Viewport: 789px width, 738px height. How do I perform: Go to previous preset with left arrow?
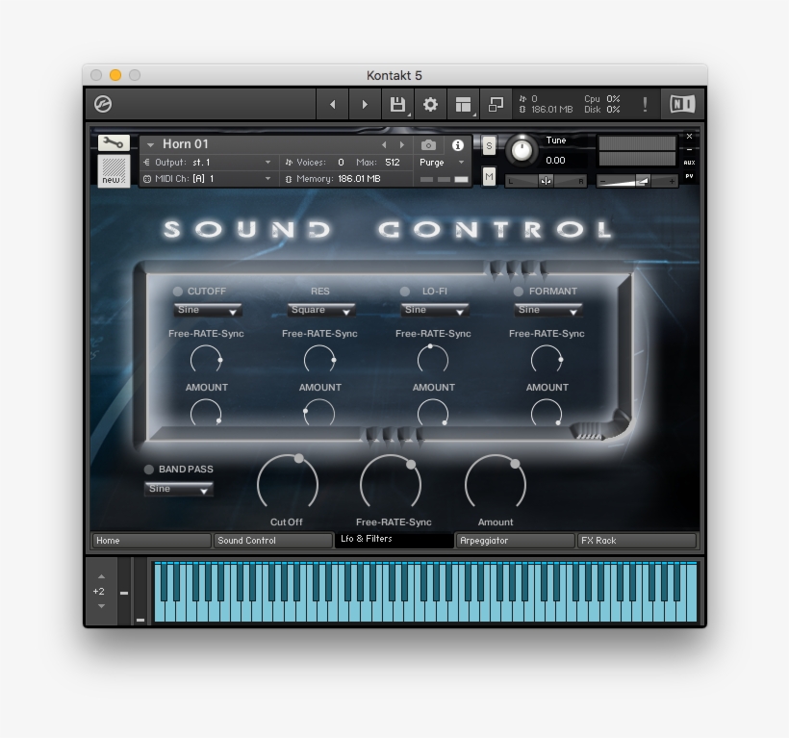point(332,104)
